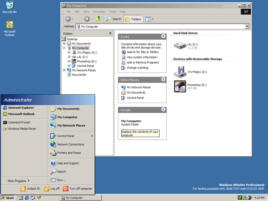Viewport: 268px width, 201px height.
Task: Click Turn off computer button
Action: tap(77, 188)
